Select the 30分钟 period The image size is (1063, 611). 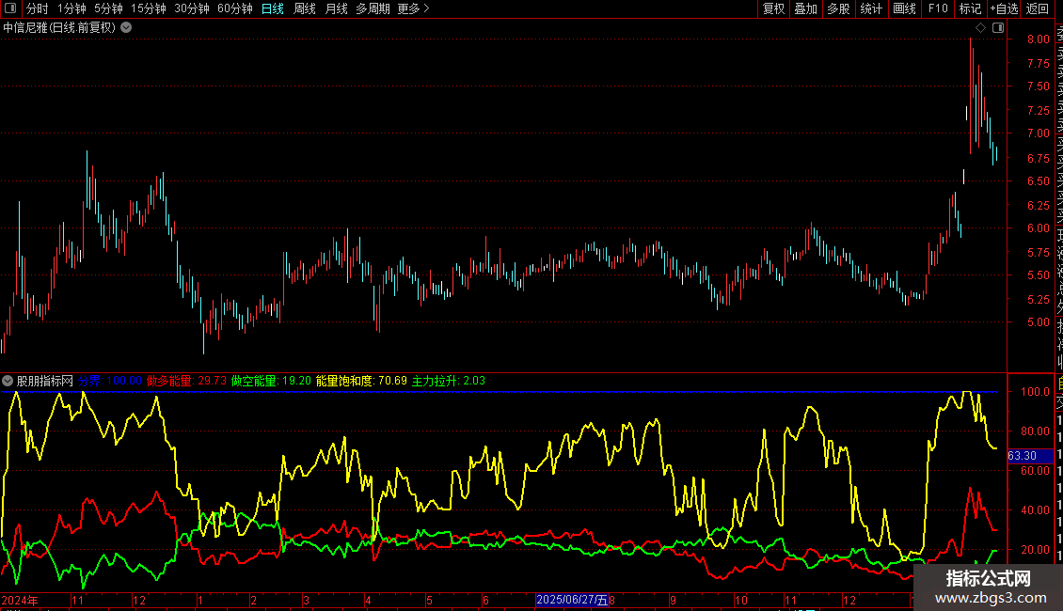192,8
